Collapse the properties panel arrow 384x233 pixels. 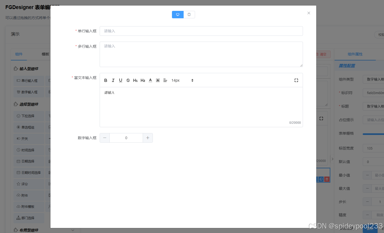[x=332, y=159]
